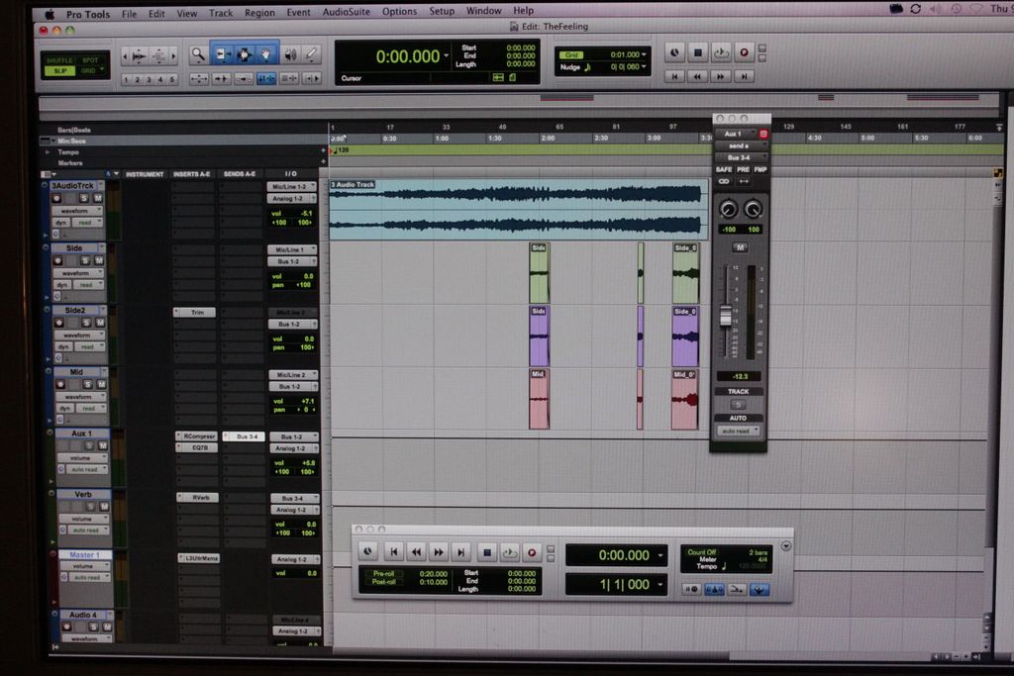Record-enable the Side2 track
1014x676 pixels.
[58, 323]
